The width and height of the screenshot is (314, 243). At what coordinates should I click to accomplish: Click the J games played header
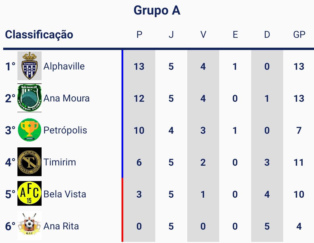click(x=171, y=35)
